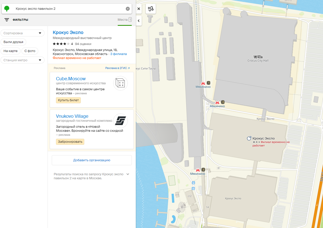The image size is (323, 228).
Task: Collapse the side panel with the arrow
Action: pyautogui.click(x=139, y=21)
